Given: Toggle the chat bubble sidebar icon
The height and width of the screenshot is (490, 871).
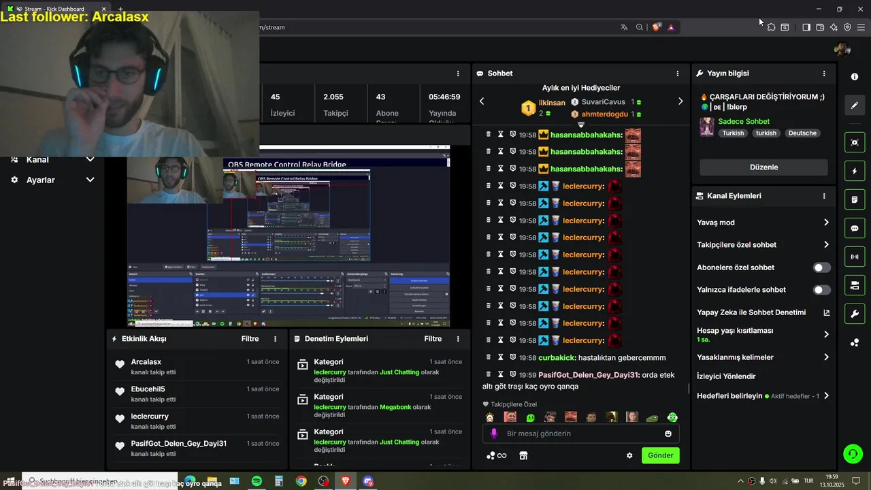Looking at the screenshot, I should pyautogui.click(x=855, y=228).
